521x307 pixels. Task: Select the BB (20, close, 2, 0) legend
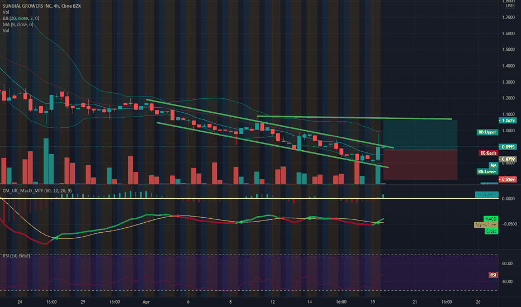21,18
